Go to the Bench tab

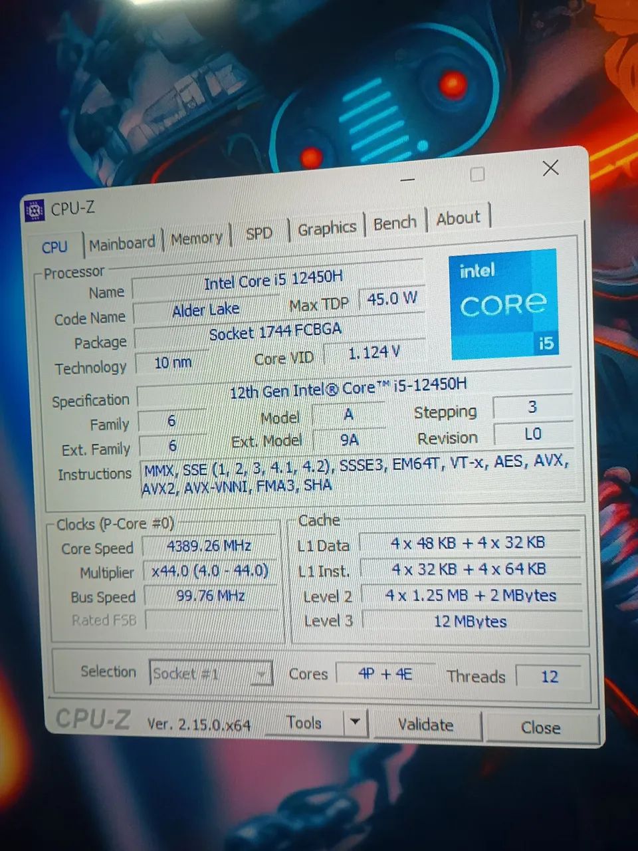[x=395, y=223]
